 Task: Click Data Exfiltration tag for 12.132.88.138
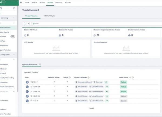pyautogui.click(x=82, y=87)
